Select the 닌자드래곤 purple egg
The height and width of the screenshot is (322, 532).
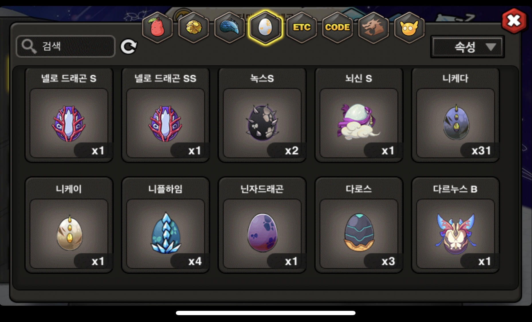tap(262, 225)
